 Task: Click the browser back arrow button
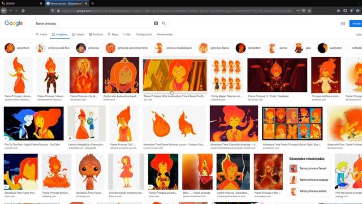tap(4, 11)
